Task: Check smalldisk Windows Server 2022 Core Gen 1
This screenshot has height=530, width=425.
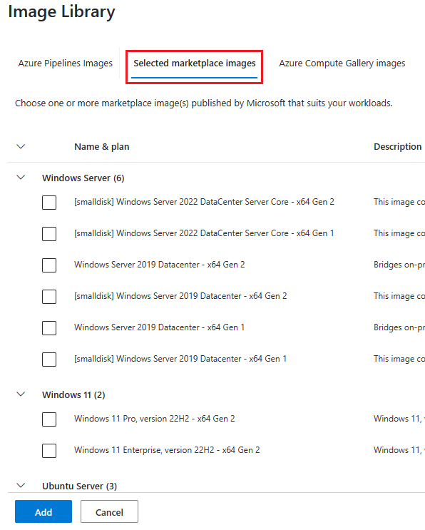Action: coord(49,234)
